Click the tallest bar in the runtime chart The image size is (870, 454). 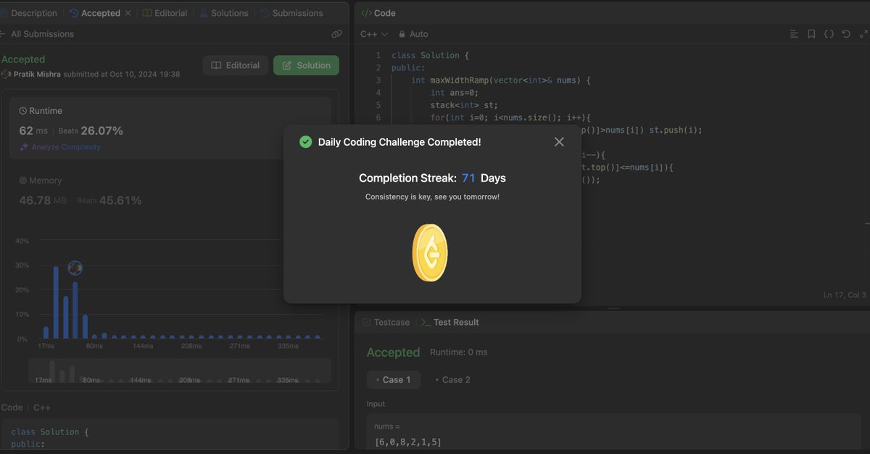tap(56, 302)
